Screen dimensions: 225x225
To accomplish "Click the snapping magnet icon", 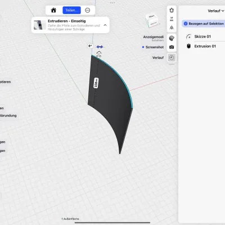I will (x=172, y=10).
